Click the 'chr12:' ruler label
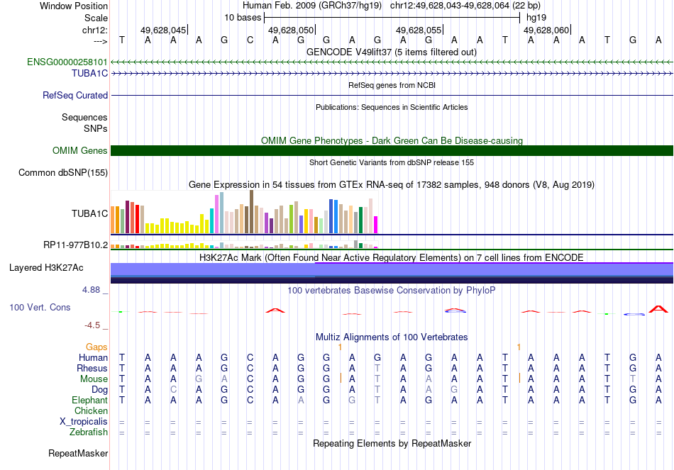Image resolution: width=674 pixels, height=470 pixels. point(95,30)
